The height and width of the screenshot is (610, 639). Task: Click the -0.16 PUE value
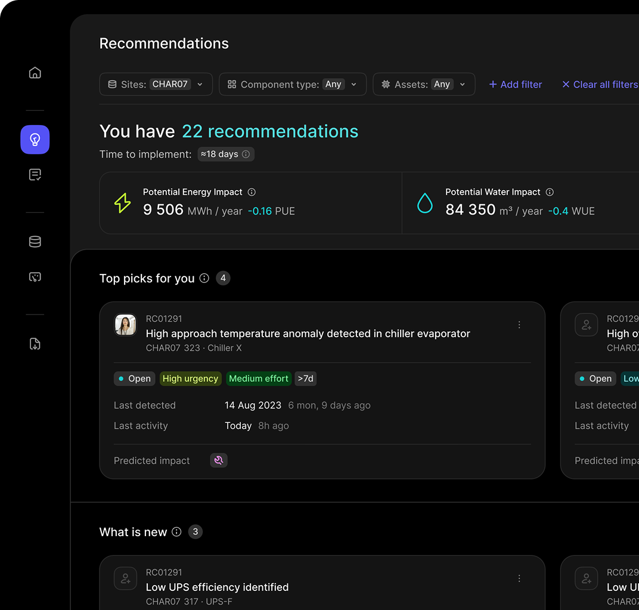[x=271, y=211]
